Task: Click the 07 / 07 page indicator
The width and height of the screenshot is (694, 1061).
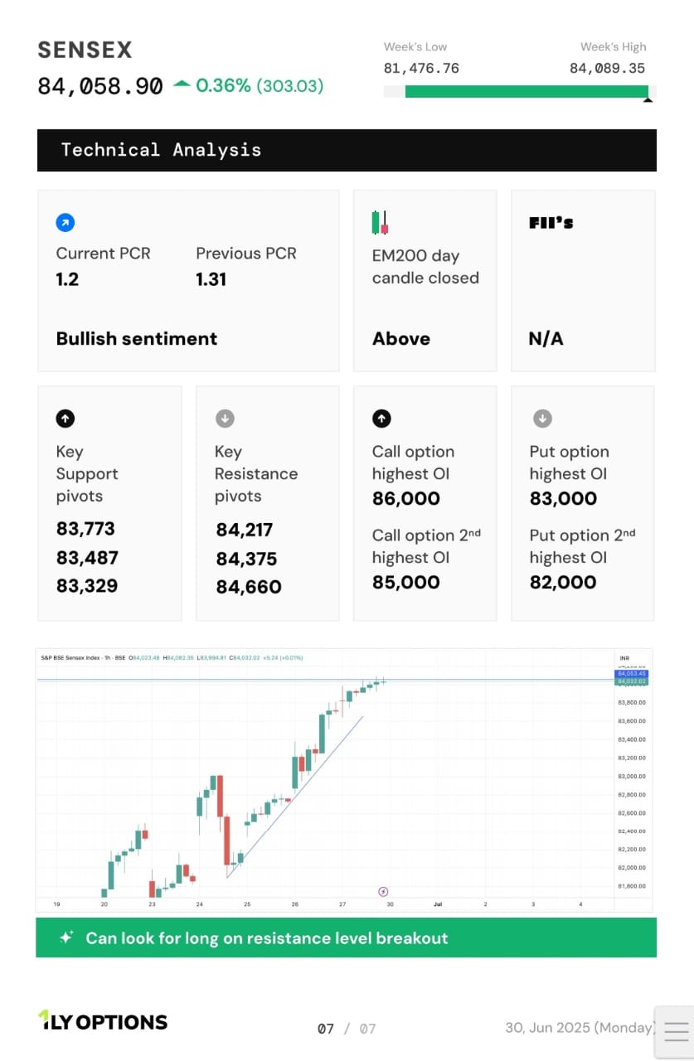Action: coord(347,1029)
